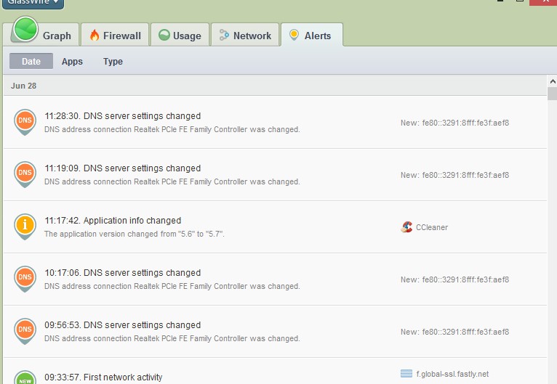Click the 11:28:30 alert description about Realtek controller

point(172,129)
